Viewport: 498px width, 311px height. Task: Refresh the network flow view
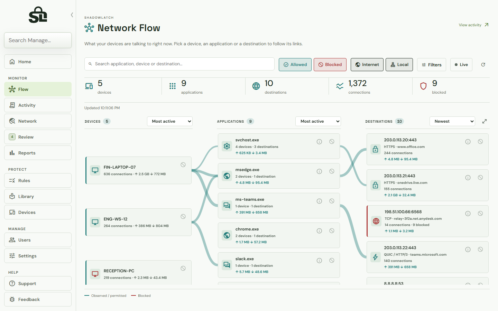(483, 65)
